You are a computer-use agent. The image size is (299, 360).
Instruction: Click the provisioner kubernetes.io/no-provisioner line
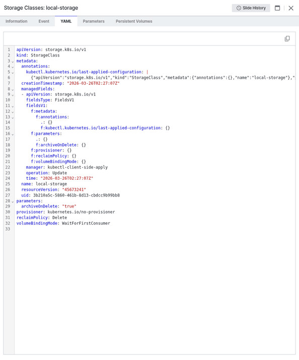tap(66, 212)
